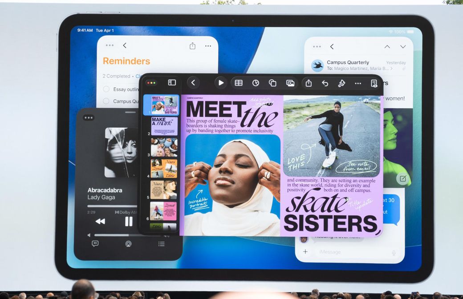The height and width of the screenshot is (299, 463).
Task: Compose a new message in Messages
Action: click(403, 178)
